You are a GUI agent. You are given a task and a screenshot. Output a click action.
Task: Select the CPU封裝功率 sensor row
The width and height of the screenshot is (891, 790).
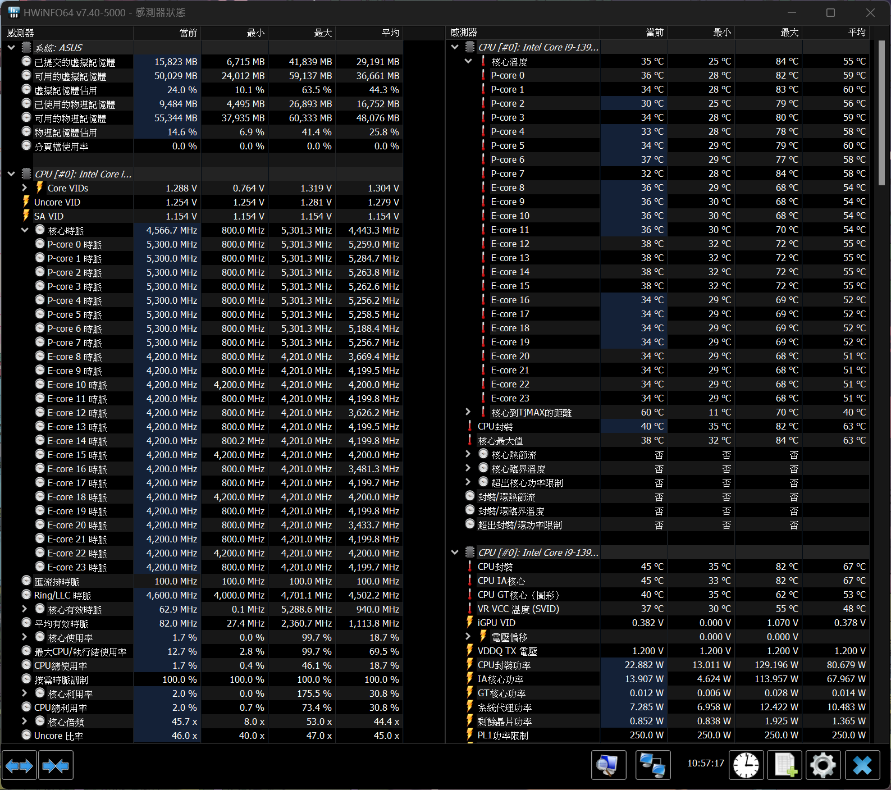[504, 665]
